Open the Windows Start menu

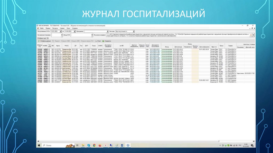click(x=39, y=145)
